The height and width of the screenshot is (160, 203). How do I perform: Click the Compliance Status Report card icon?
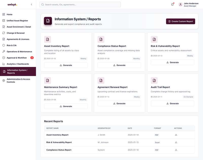[x=101, y=39]
